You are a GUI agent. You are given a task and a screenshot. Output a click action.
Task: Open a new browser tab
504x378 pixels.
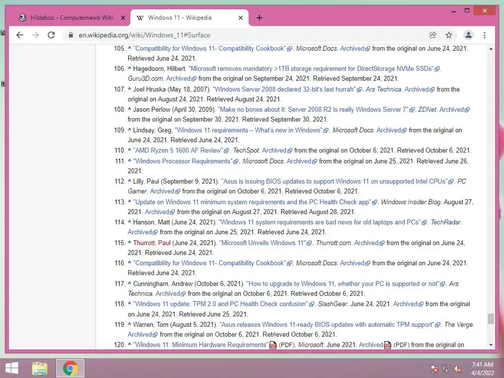(259, 18)
